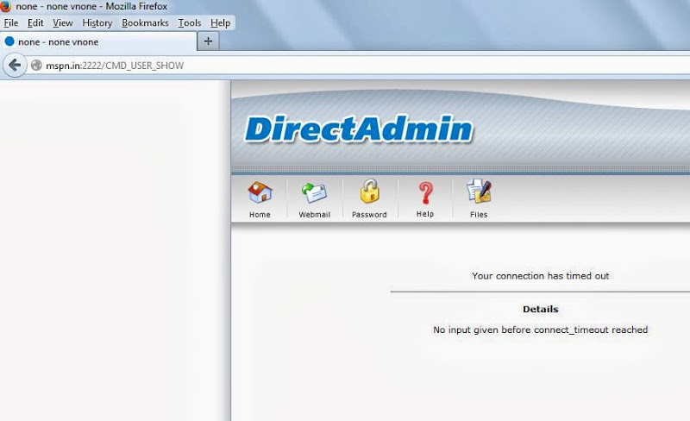
Task: Open a new tab with the plus button
Action: (x=208, y=41)
